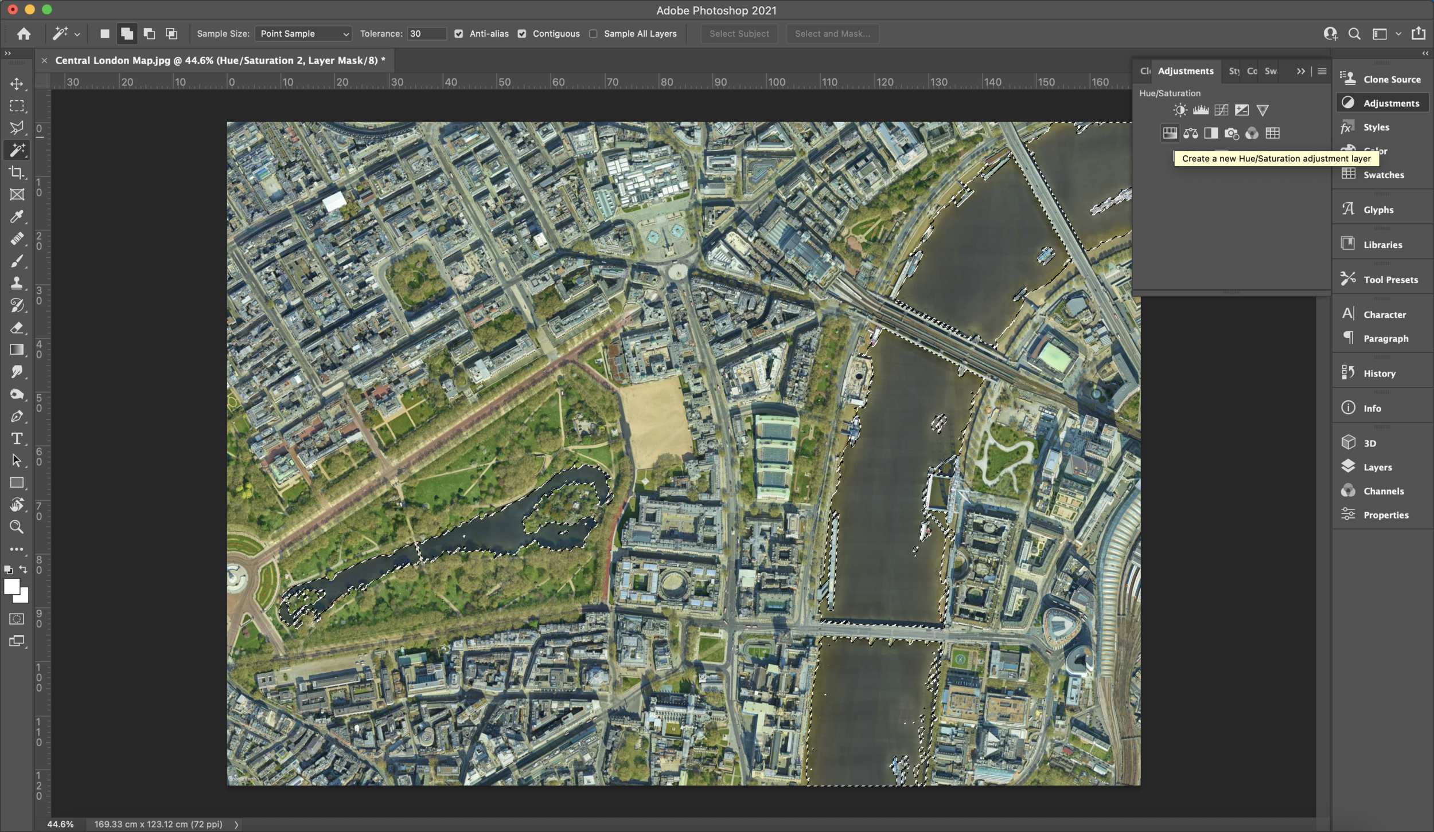The width and height of the screenshot is (1434, 832).
Task: Select the Polygonal Lasso tool
Action: pos(17,128)
